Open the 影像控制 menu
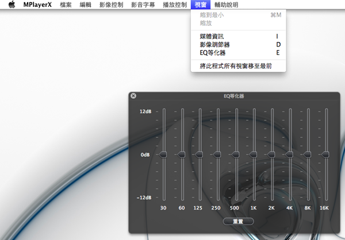This screenshot has height=240, width=345. 112,5
